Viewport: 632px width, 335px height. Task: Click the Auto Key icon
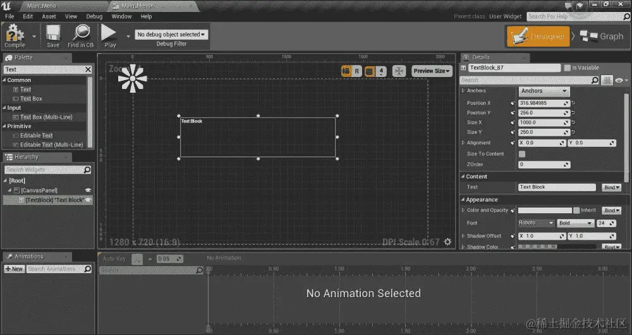[x=137, y=259]
